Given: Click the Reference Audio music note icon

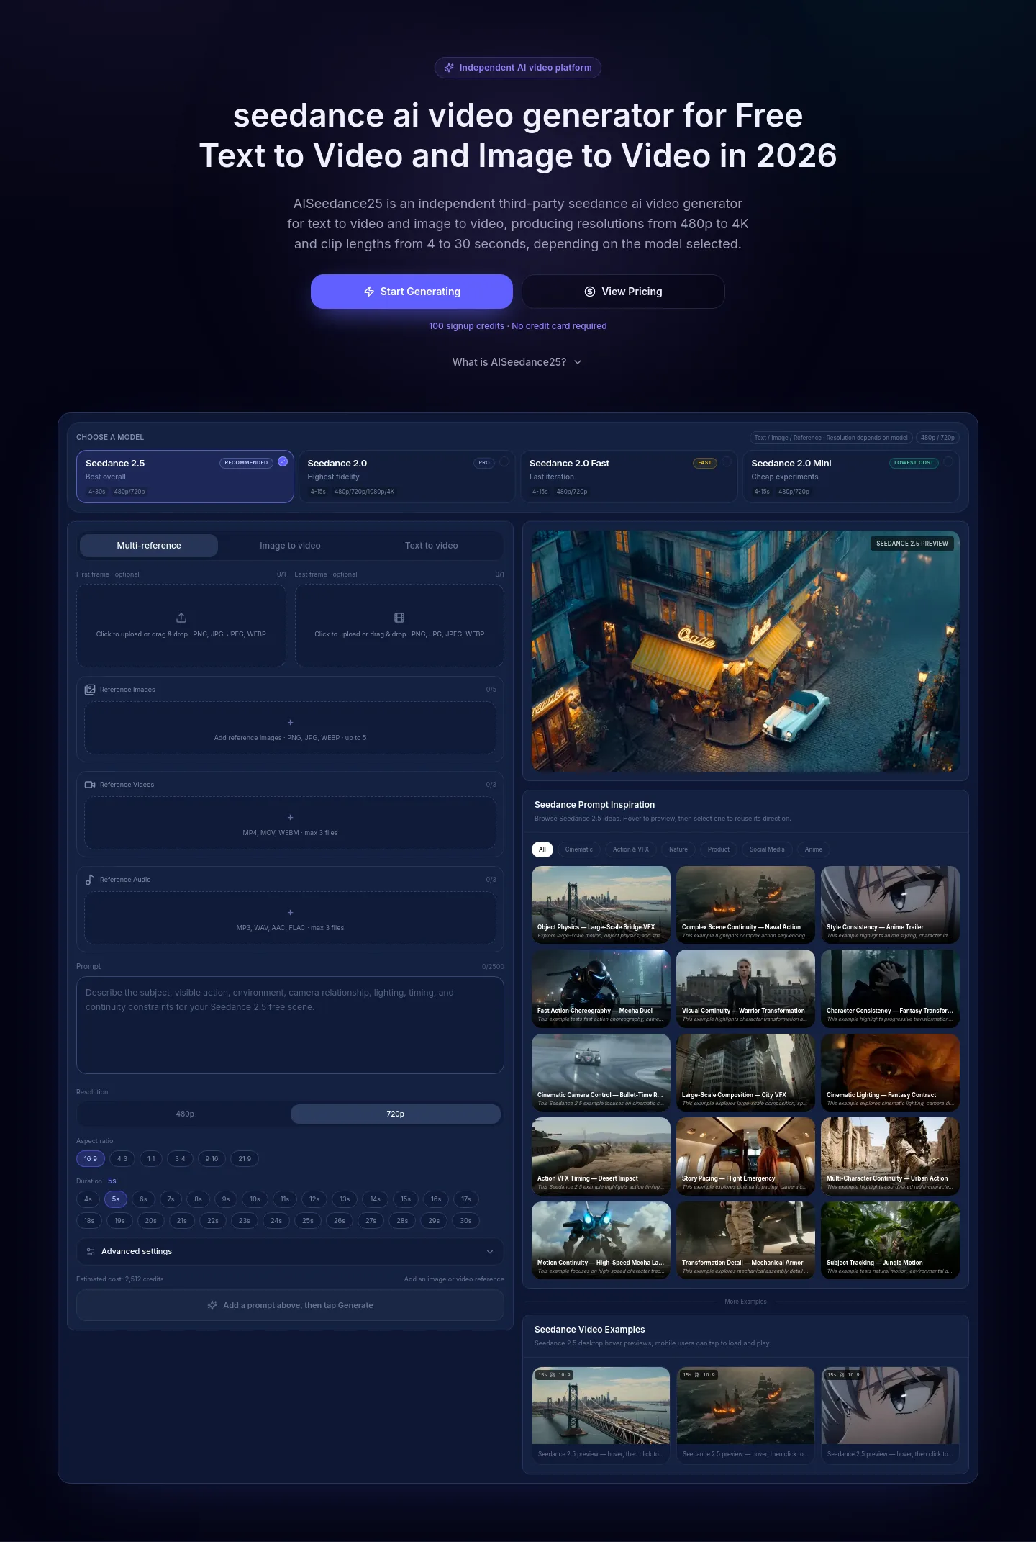Looking at the screenshot, I should click(x=89, y=880).
